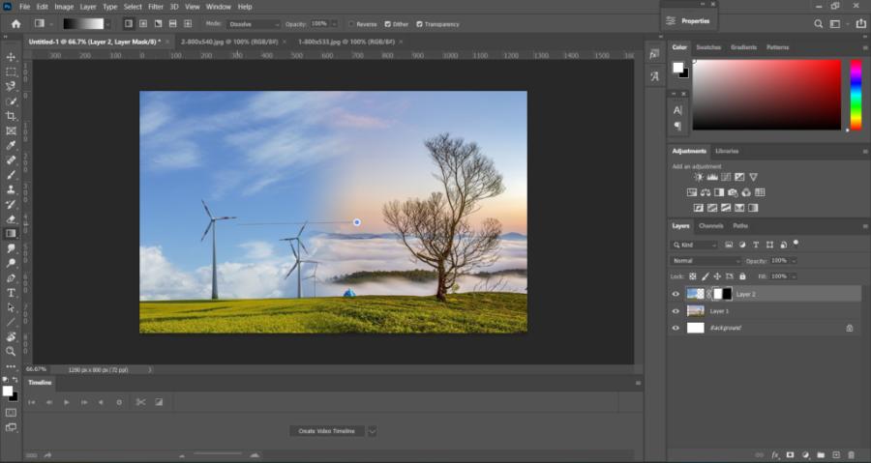Enable the Reverse checkbox
This screenshot has height=463, width=871.
pos(351,24)
